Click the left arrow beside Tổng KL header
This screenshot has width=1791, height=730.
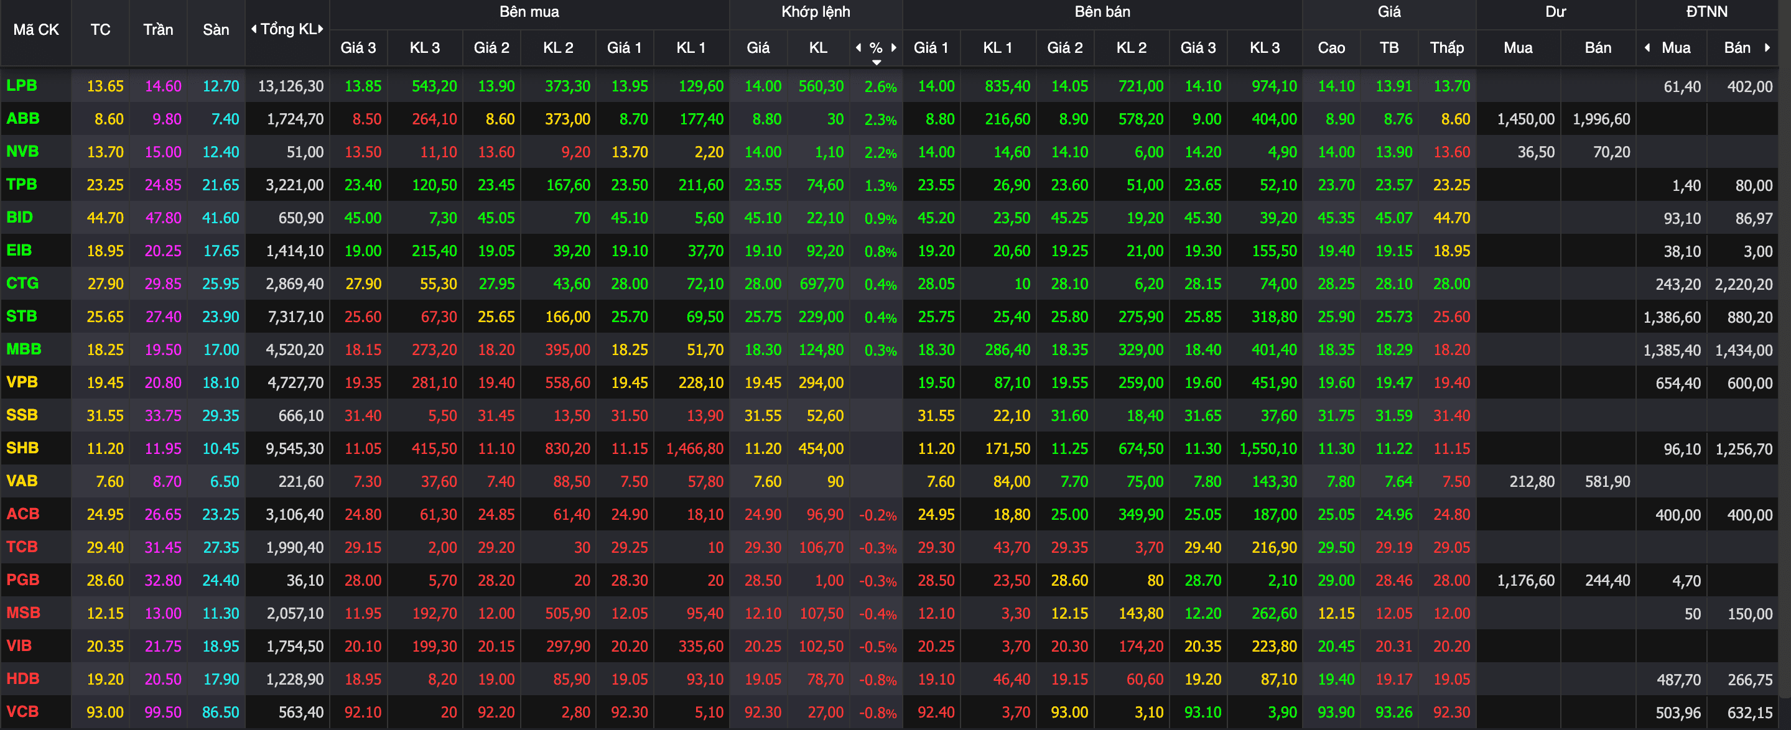(254, 29)
